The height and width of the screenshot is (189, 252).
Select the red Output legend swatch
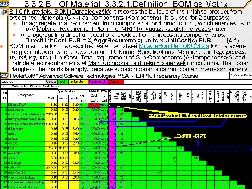116,82
